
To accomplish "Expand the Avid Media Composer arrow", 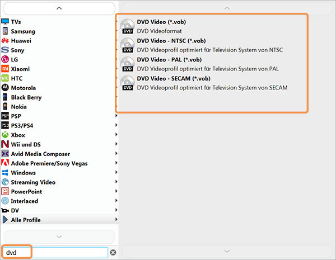I will (116, 153).
